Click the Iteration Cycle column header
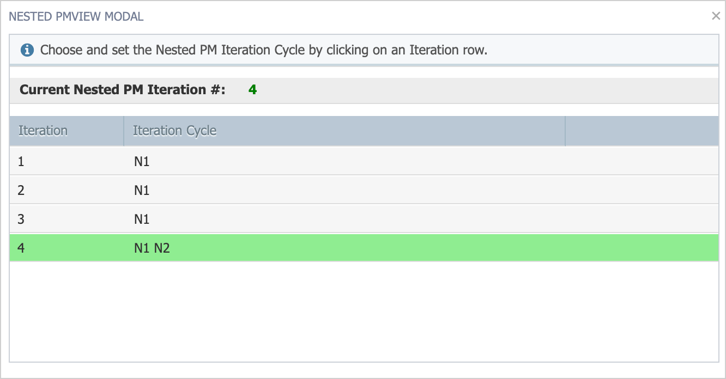 pos(175,131)
